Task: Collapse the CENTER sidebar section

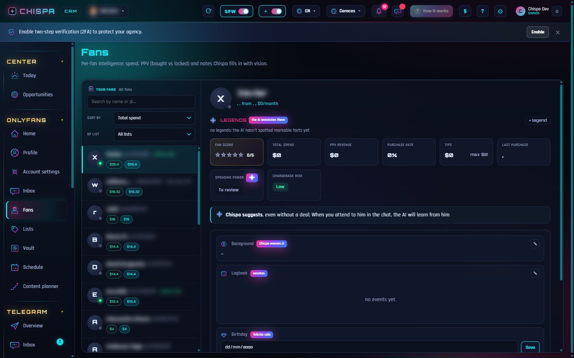Action: [62, 62]
